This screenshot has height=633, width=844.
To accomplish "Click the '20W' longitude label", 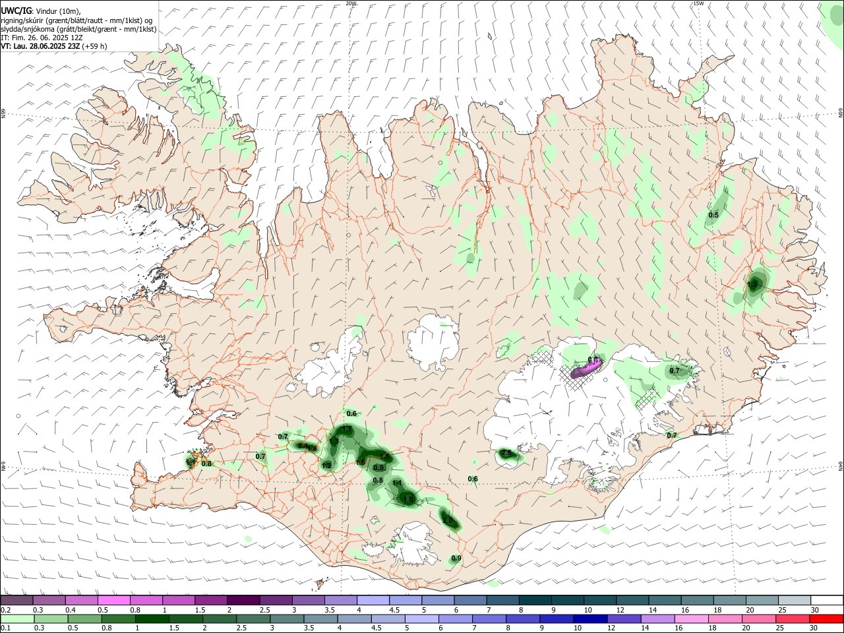I will 351,3.
